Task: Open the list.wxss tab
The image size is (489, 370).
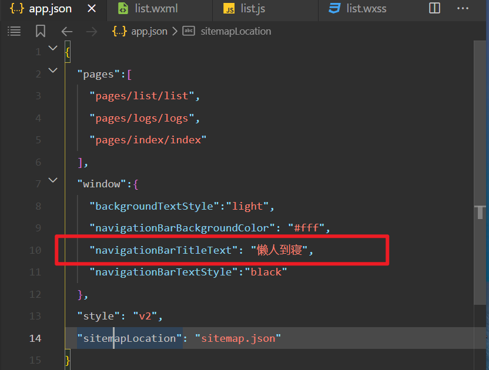Action: (366, 9)
